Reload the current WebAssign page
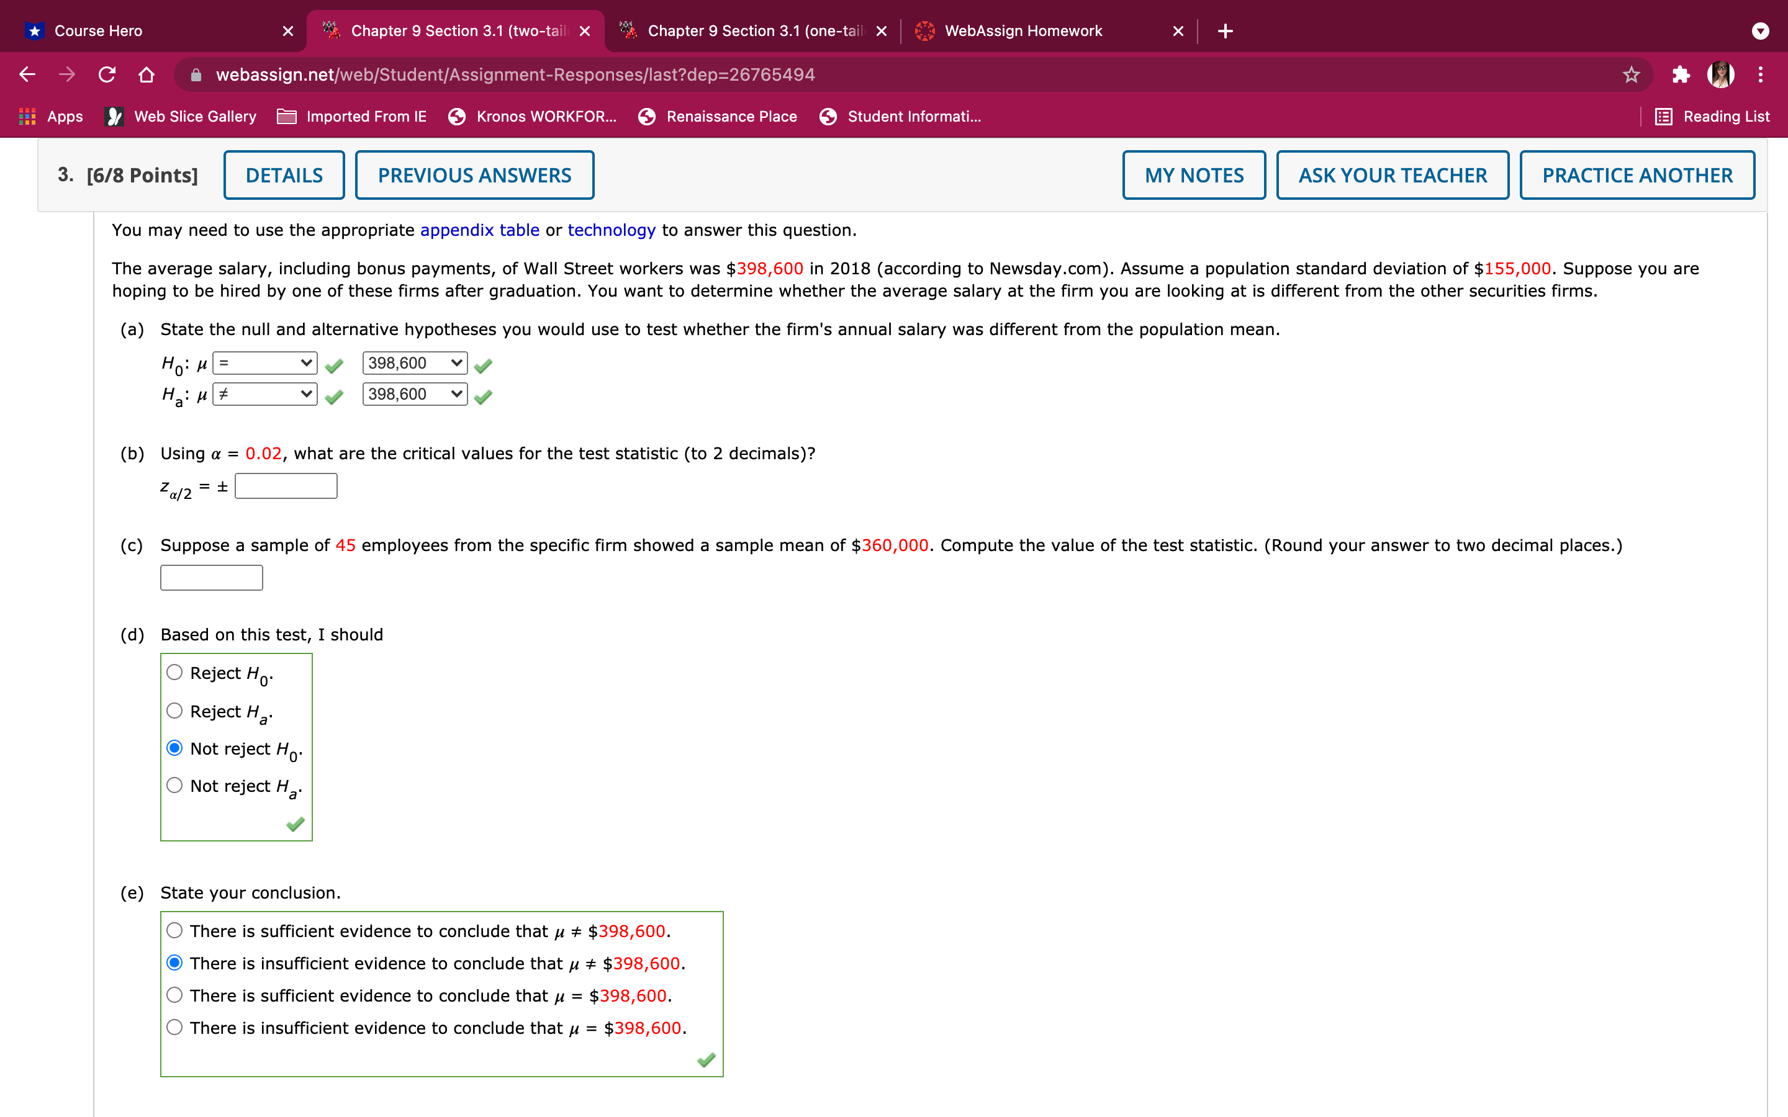Viewport: 1788px width, 1117px height. 106,74
